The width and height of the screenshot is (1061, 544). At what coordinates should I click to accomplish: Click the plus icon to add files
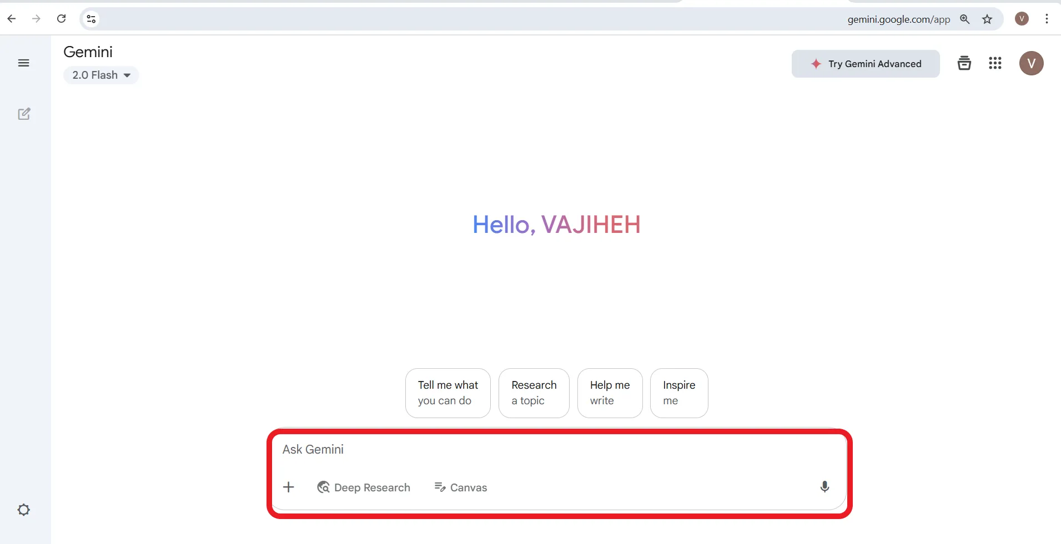(x=289, y=487)
